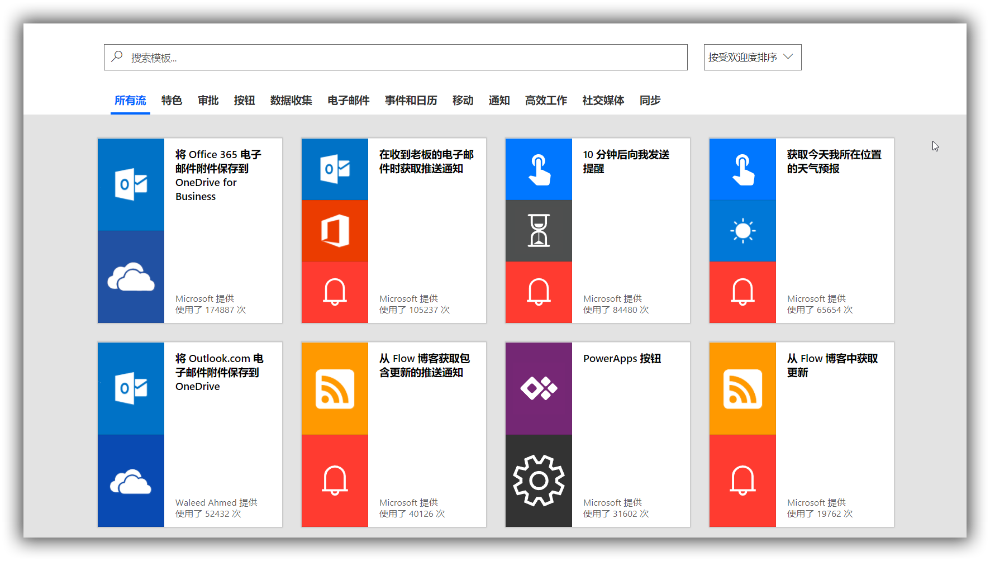Open 将 Office 365 电子邮件附件保存到 OneDrive for Business title

coord(218,175)
